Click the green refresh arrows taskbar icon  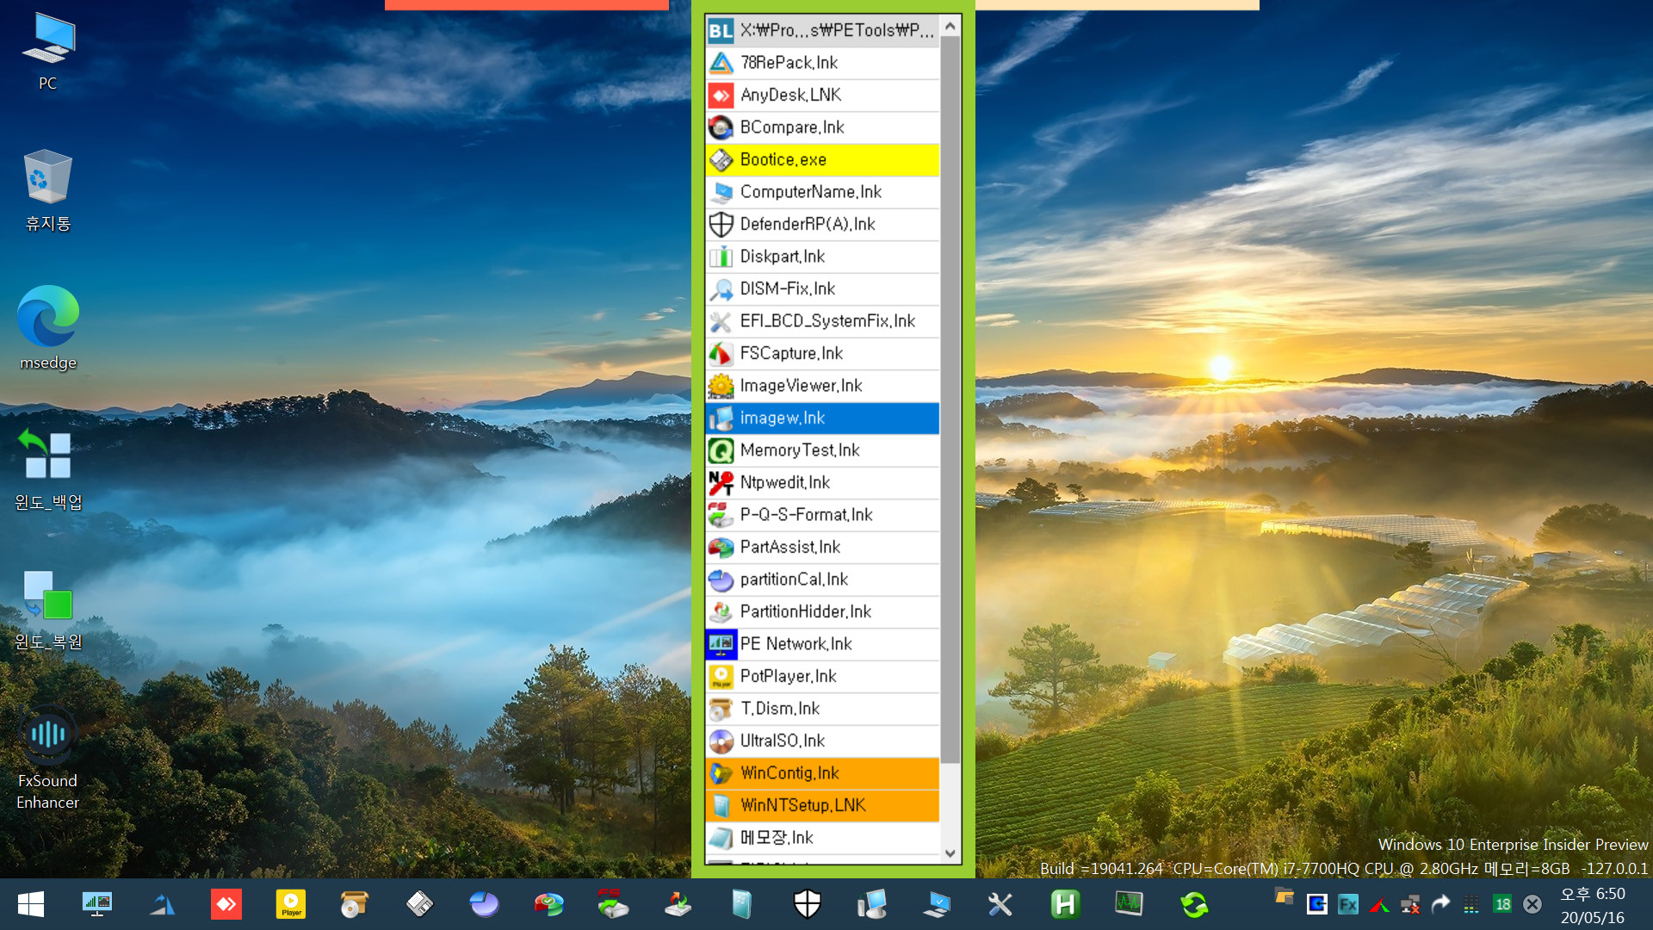(1194, 904)
